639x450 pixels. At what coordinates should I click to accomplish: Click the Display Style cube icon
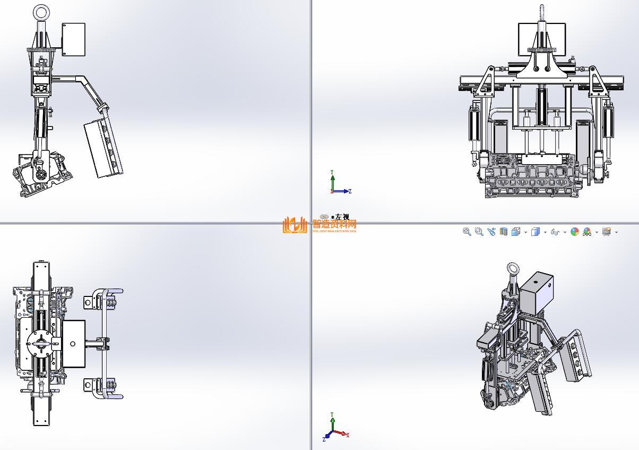pos(535,232)
